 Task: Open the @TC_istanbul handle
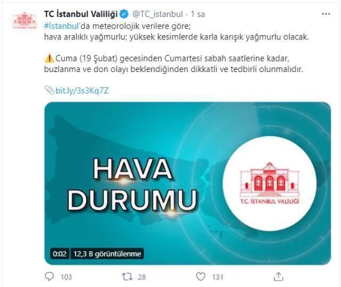158,14
